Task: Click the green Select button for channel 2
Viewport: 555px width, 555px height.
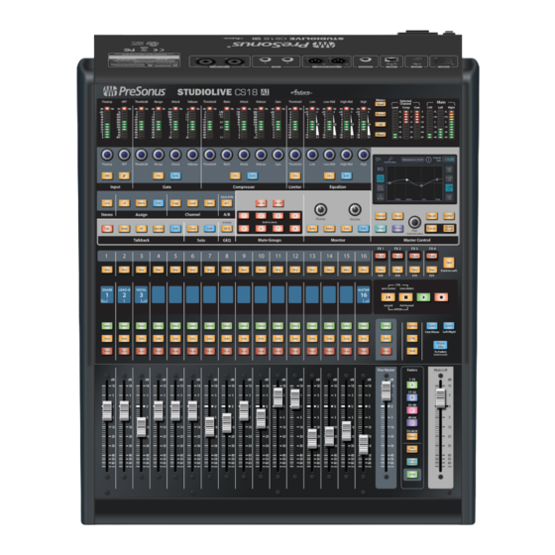Action: [x=124, y=326]
